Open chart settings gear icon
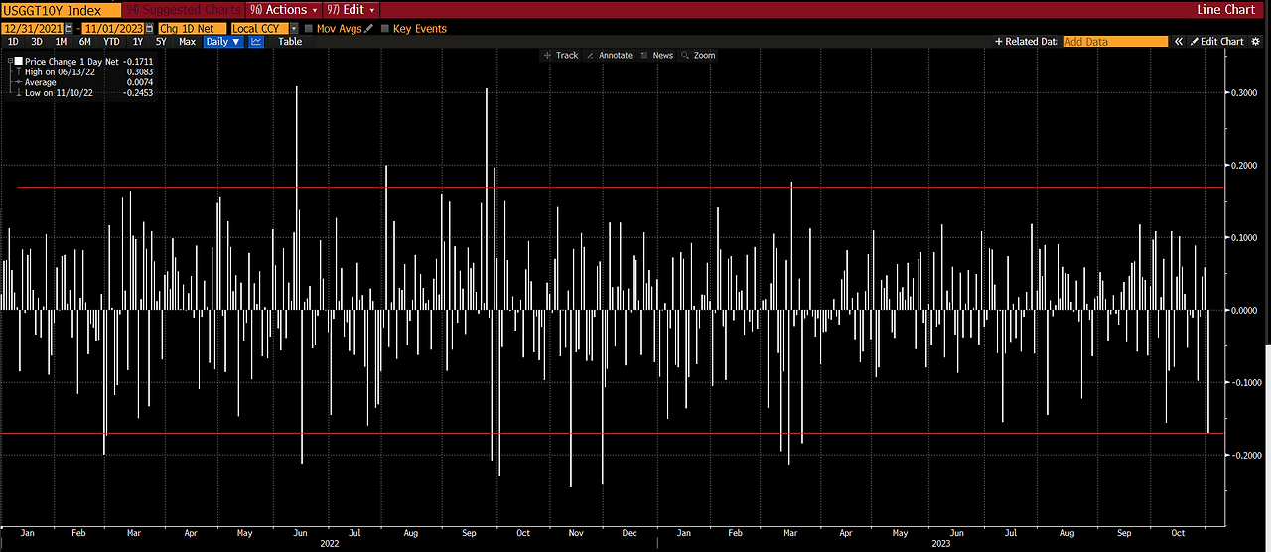The height and width of the screenshot is (552, 1271). [x=1255, y=42]
